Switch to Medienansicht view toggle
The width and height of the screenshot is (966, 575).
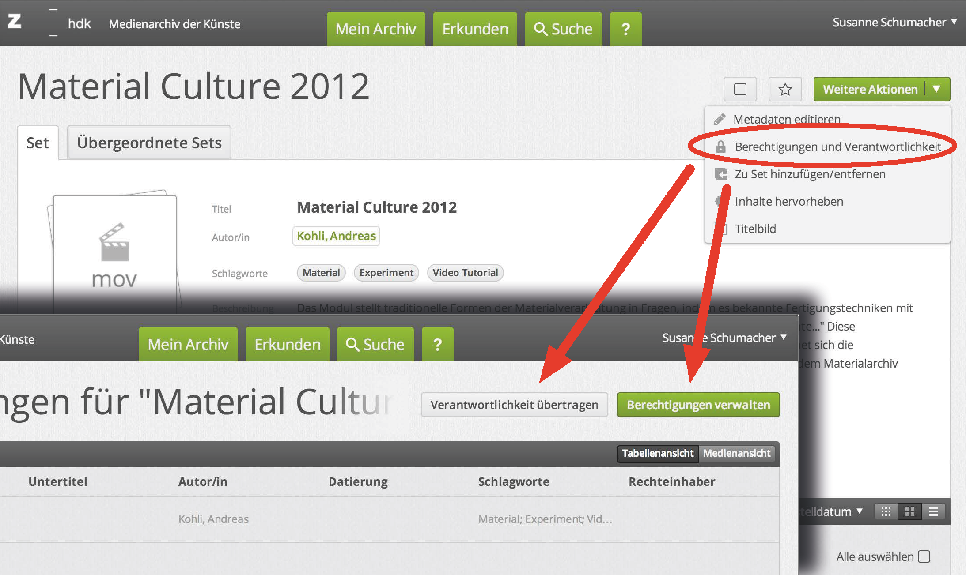pyautogui.click(x=736, y=453)
